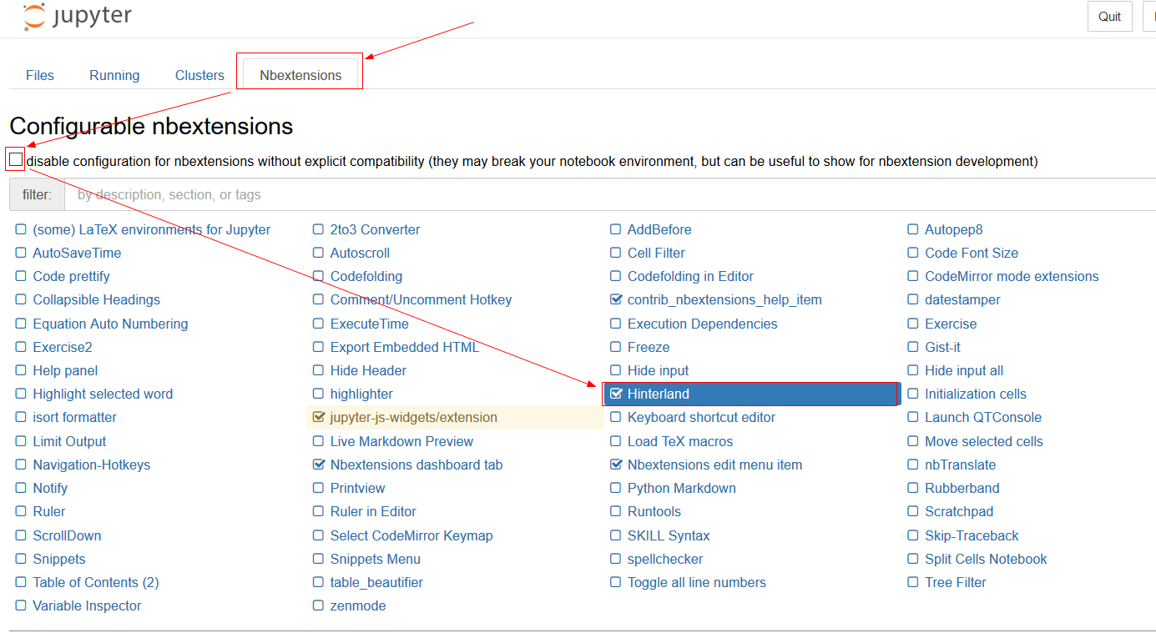
Task: Select the Highlight selected word extension
Action: click(x=103, y=394)
